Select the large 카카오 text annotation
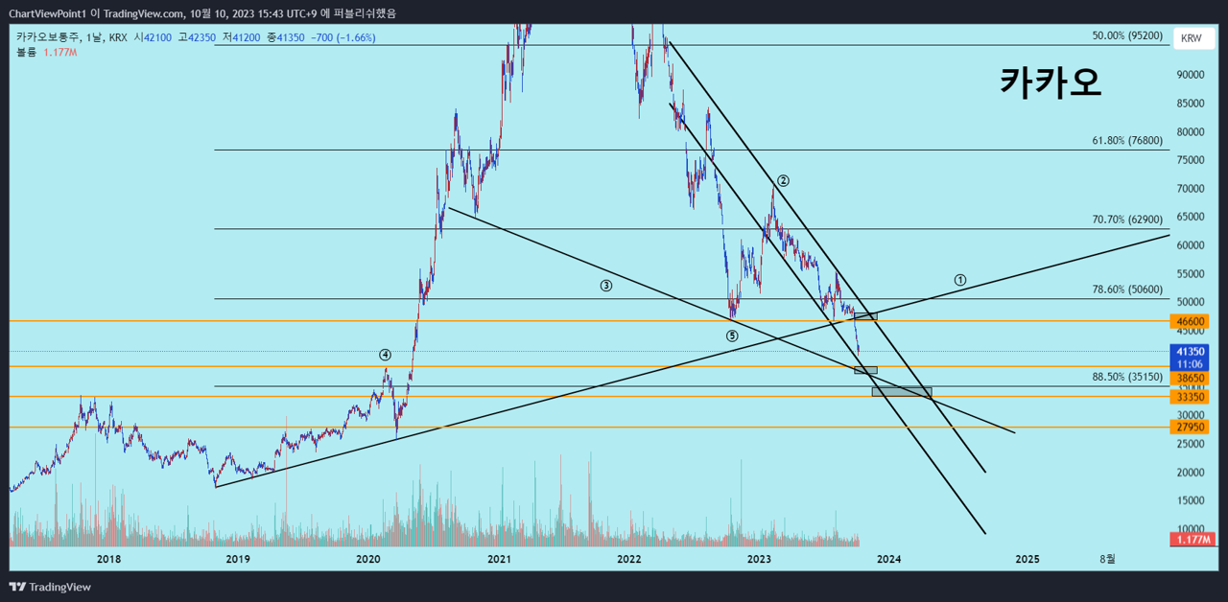The width and height of the screenshot is (1228, 602). click(x=1051, y=82)
